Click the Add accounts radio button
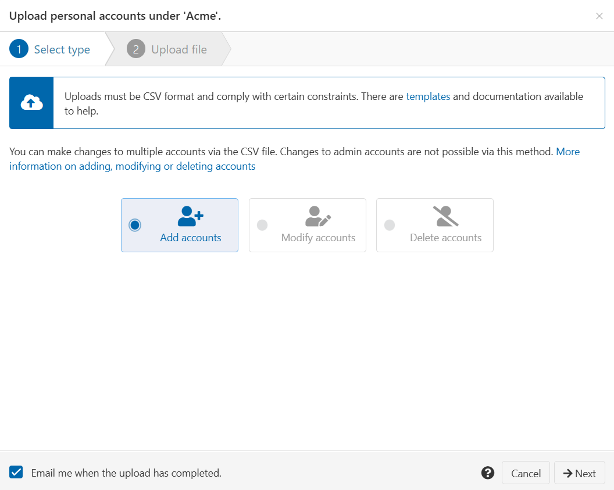This screenshot has height=490, width=614. 134,225
